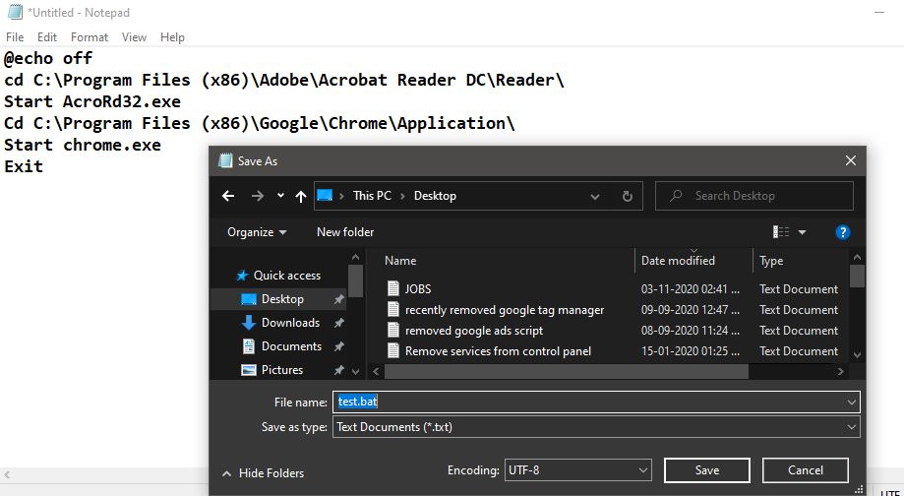Click the pin icon next to Pictures
Viewport: 904px width, 496px height.
[x=339, y=370]
